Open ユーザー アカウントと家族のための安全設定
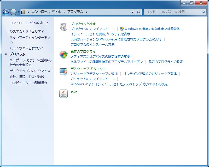Viewport: 209px width, 167px height. [31, 63]
